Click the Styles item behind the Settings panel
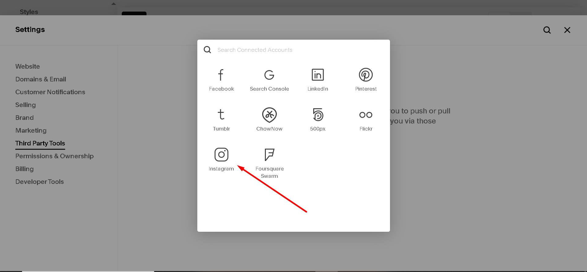This screenshot has height=272, width=587. 29,12
